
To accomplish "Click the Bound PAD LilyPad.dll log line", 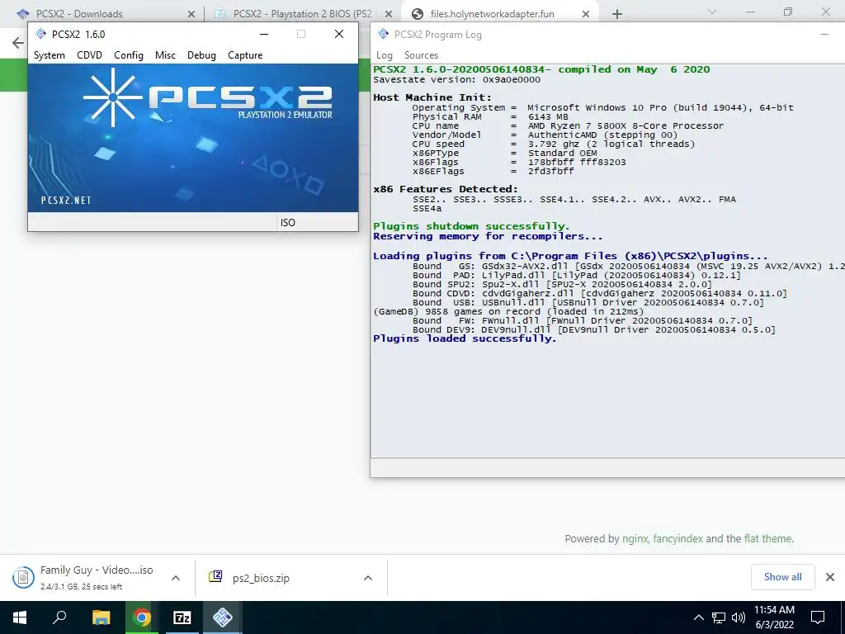I will (x=577, y=276).
